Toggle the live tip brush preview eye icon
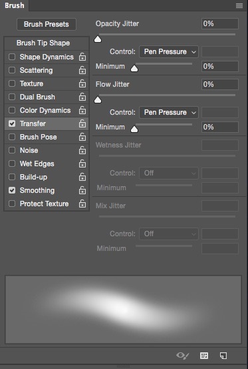Image resolution: width=248 pixels, height=369 pixels. 183,356
